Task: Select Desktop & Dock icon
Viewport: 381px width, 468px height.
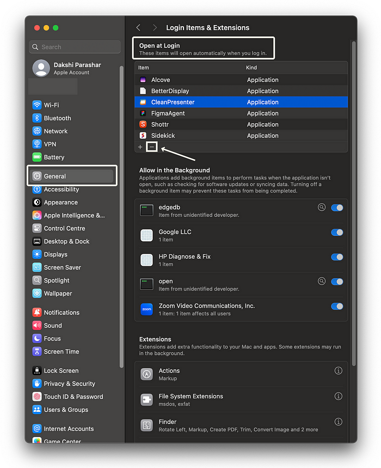Action: point(37,241)
